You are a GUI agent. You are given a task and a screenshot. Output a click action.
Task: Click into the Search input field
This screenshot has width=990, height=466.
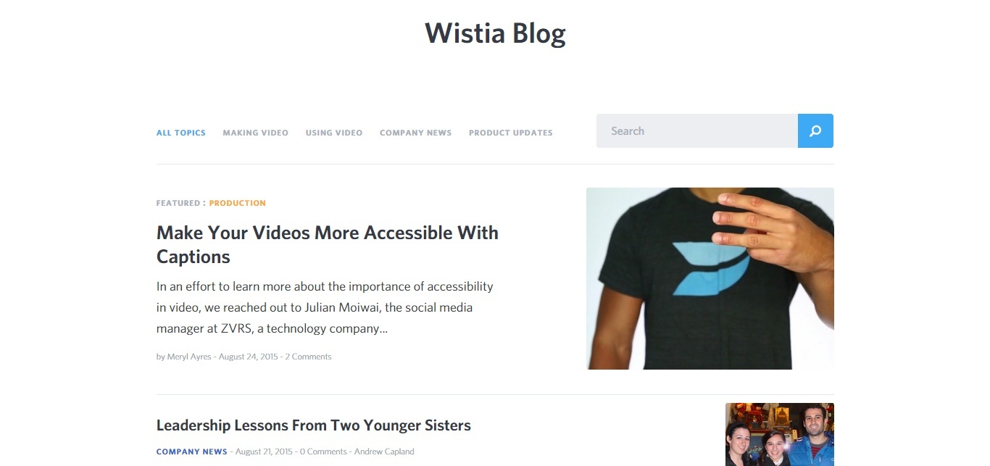click(697, 130)
